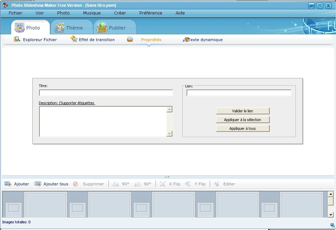This screenshot has width=336, height=230.
Task: Click the Supprimer icon in toolbar
Action: click(x=75, y=184)
